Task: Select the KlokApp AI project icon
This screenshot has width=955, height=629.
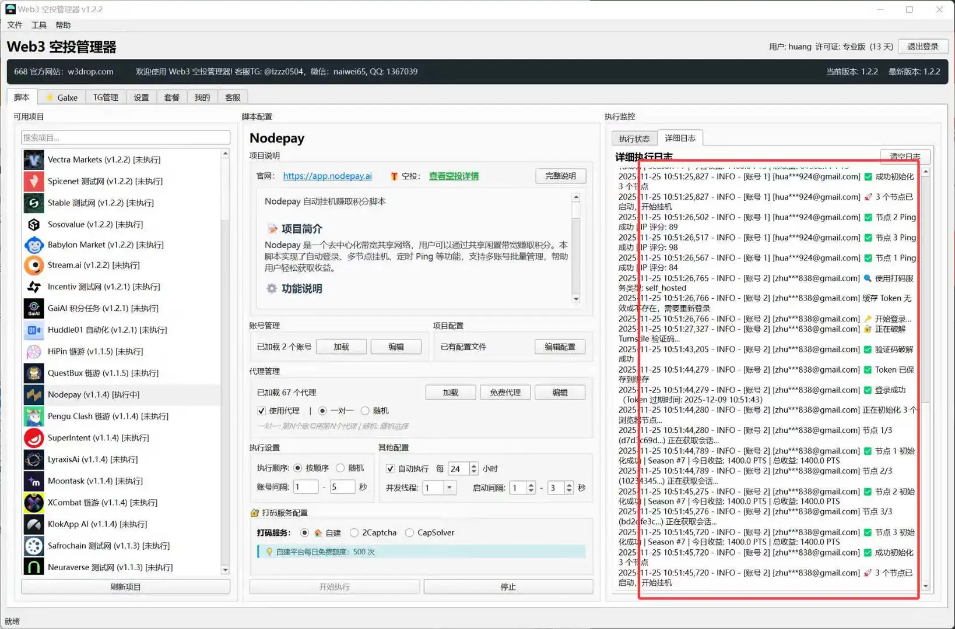Action: 34,524
